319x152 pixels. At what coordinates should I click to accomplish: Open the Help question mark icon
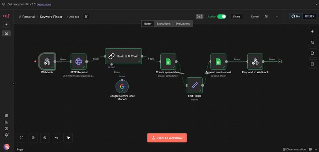coord(6,129)
